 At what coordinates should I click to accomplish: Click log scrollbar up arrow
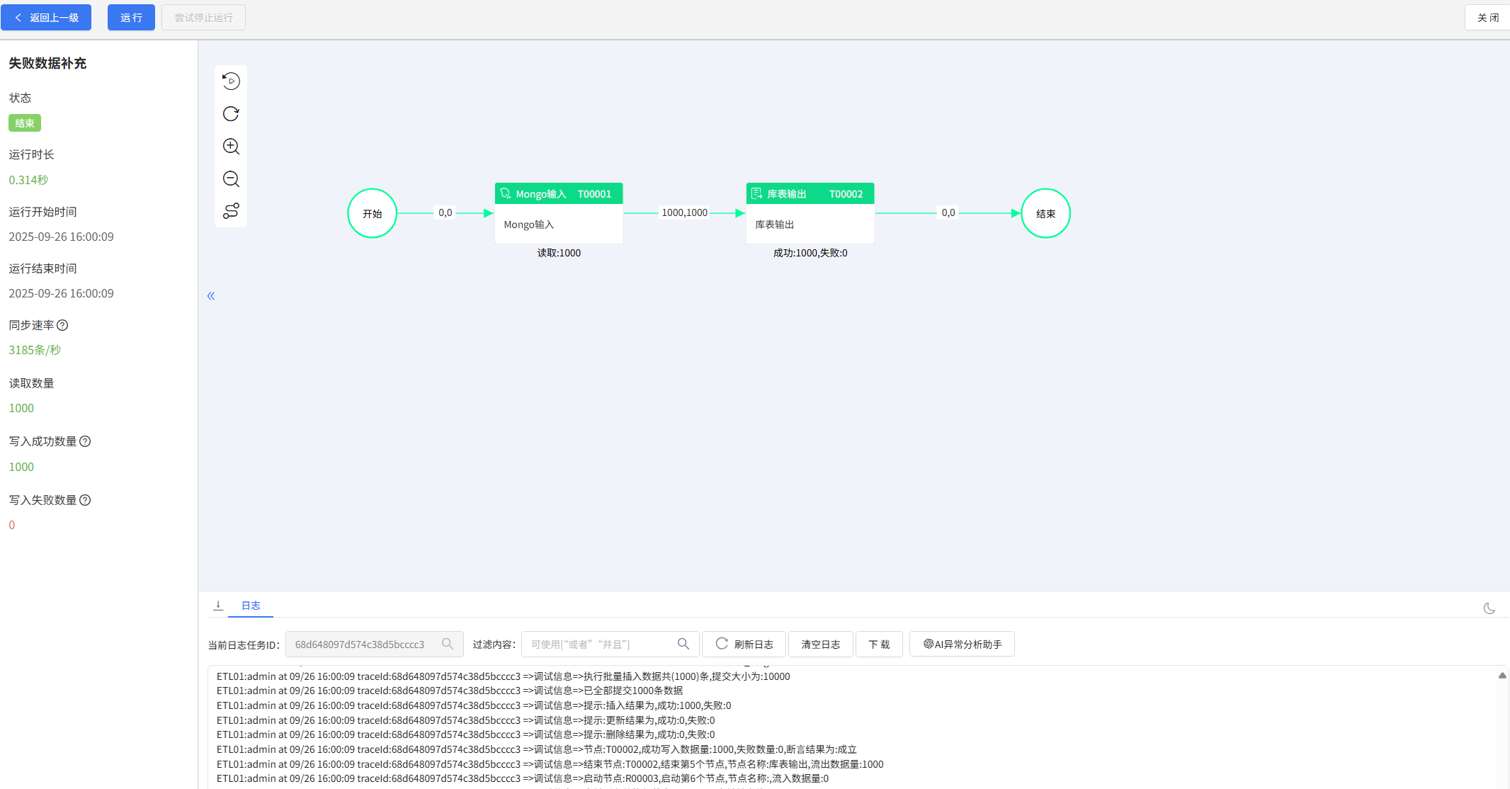coord(1502,676)
